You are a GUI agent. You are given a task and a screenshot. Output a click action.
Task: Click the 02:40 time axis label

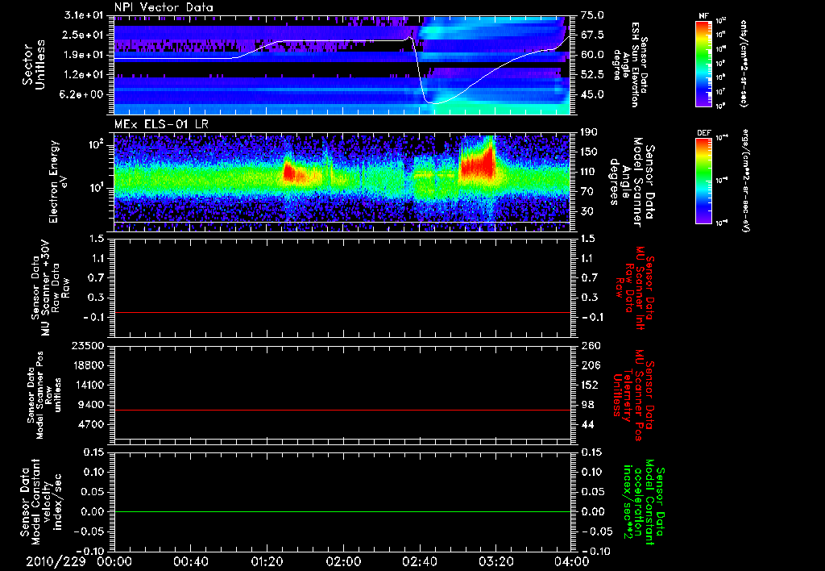(x=419, y=561)
